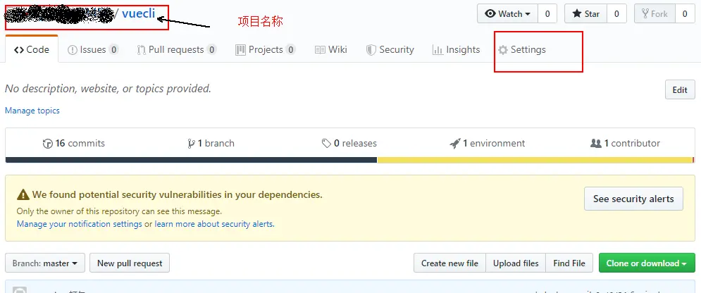The width and height of the screenshot is (701, 293).
Task: Click the Watch dropdown button
Action: 508,14
